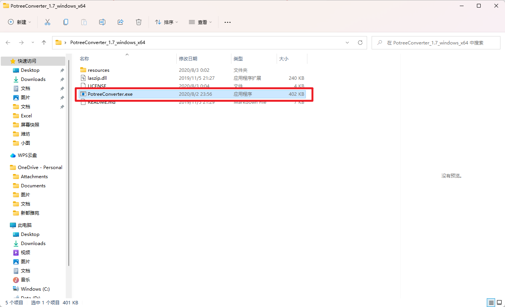This screenshot has width=505, height=307.
Task: Click the Rename icon in the toolbar
Action: pos(102,22)
